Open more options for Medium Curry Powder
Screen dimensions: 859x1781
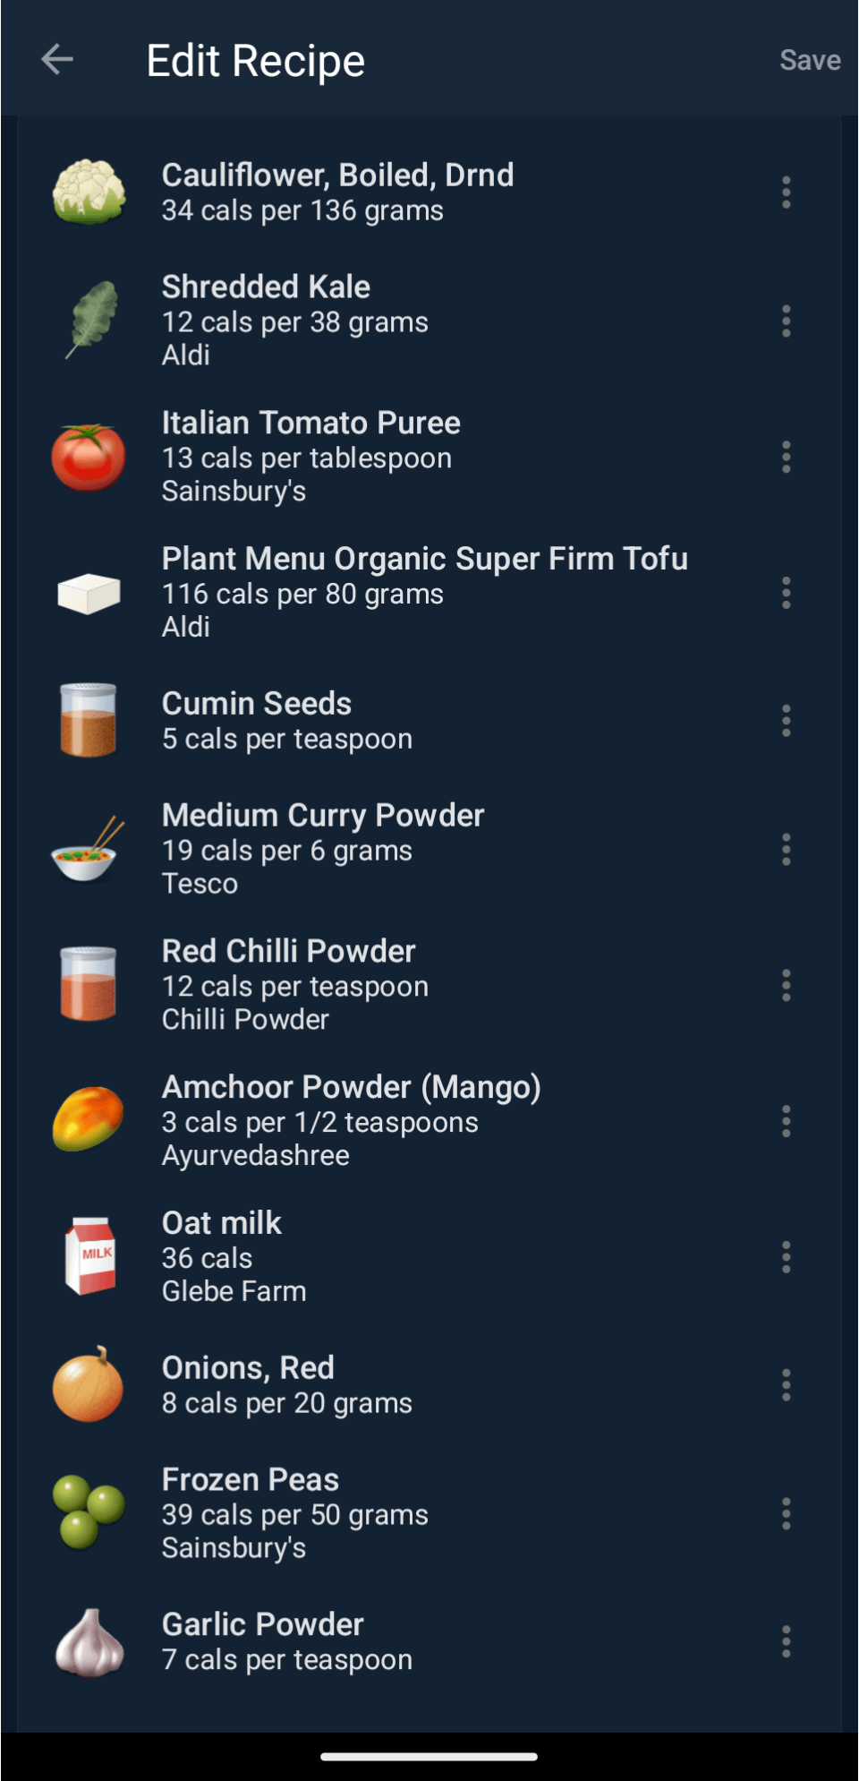coord(786,849)
